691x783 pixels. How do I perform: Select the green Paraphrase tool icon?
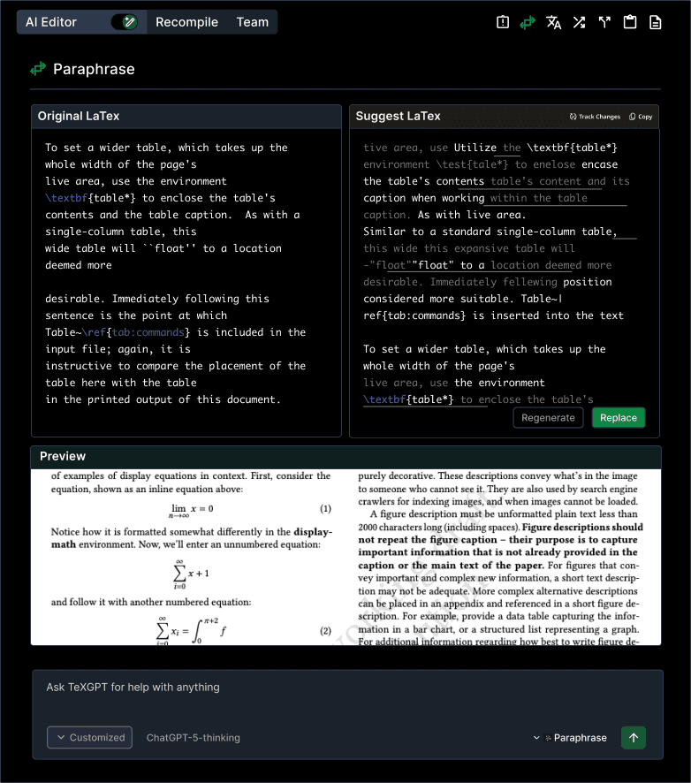pyautogui.click(x=528, y=22)
